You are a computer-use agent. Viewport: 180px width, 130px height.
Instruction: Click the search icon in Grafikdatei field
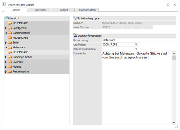click(136, 44)
